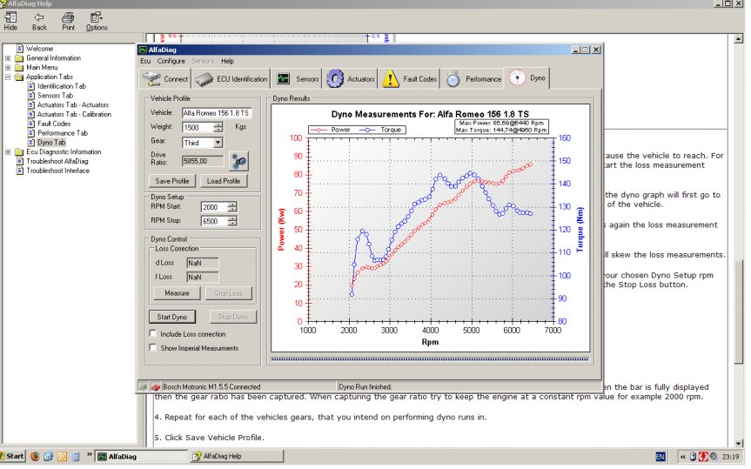Click the gear ratio capture icon
The image size is (751, 469).
pos(238,160)
